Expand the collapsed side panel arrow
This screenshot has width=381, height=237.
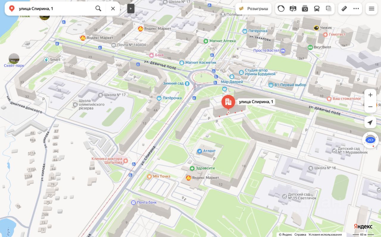(131, 8)
